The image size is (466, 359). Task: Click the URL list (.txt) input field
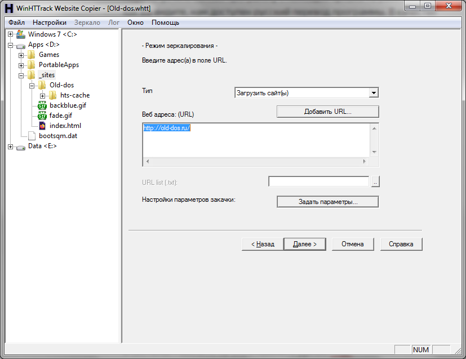pyautogui.click(x=318, y=181)
